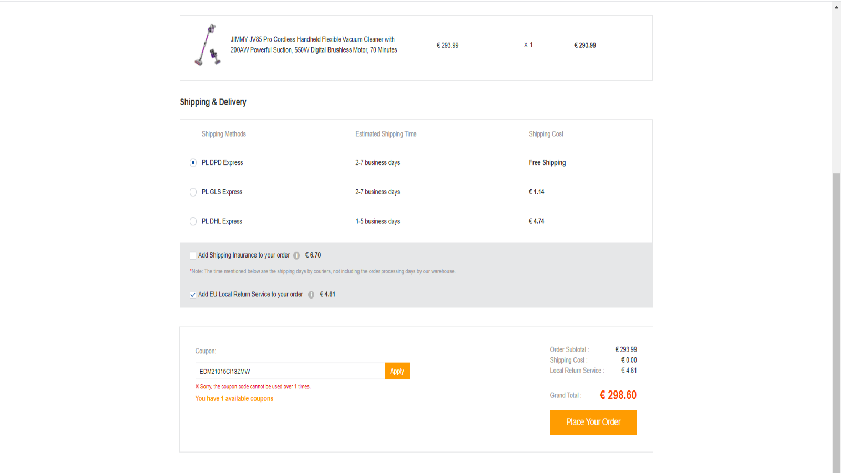Click the shipping insurance info icon

tap(296, 255)
